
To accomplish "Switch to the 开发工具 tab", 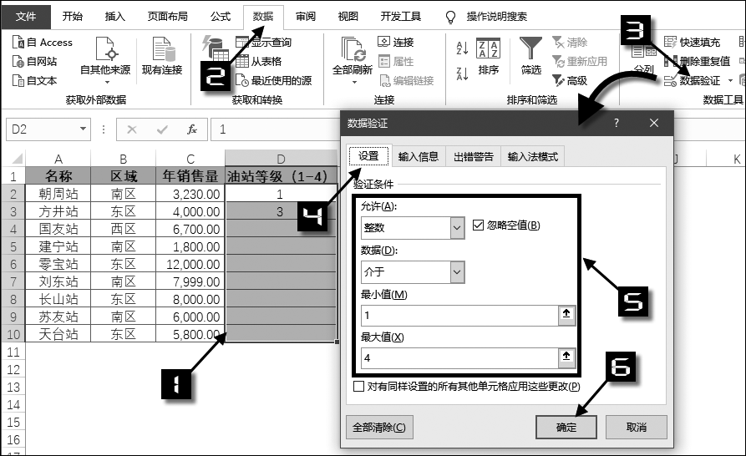I will pos(401,17).
